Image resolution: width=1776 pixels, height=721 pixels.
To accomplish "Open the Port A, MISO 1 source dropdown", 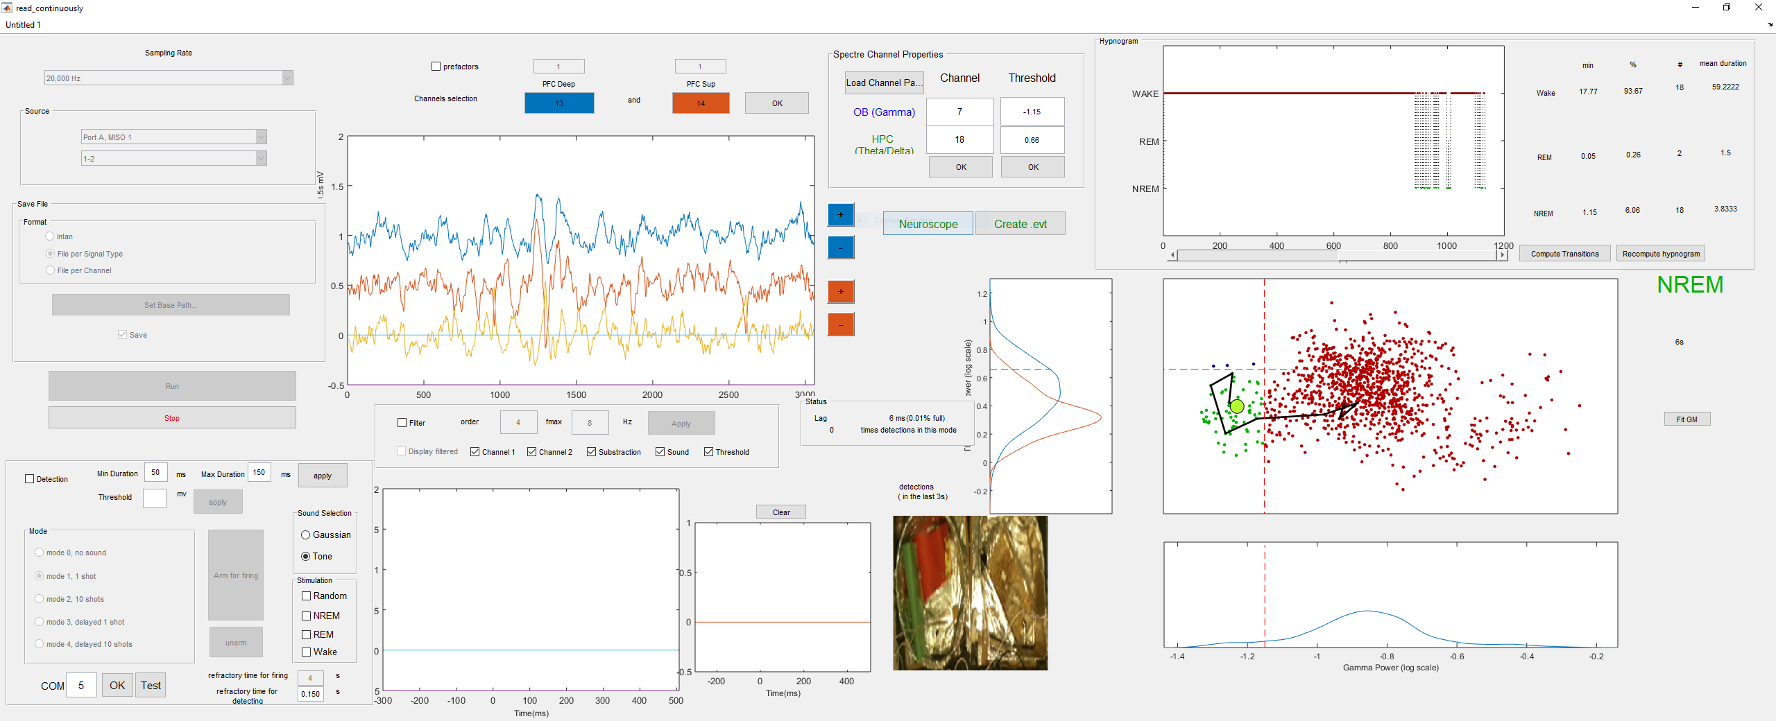I will (260, 137).
